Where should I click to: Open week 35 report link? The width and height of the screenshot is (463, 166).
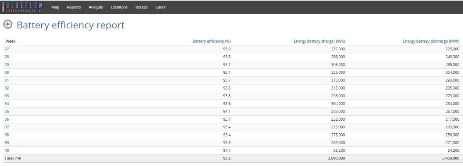(x=7, y=111)
